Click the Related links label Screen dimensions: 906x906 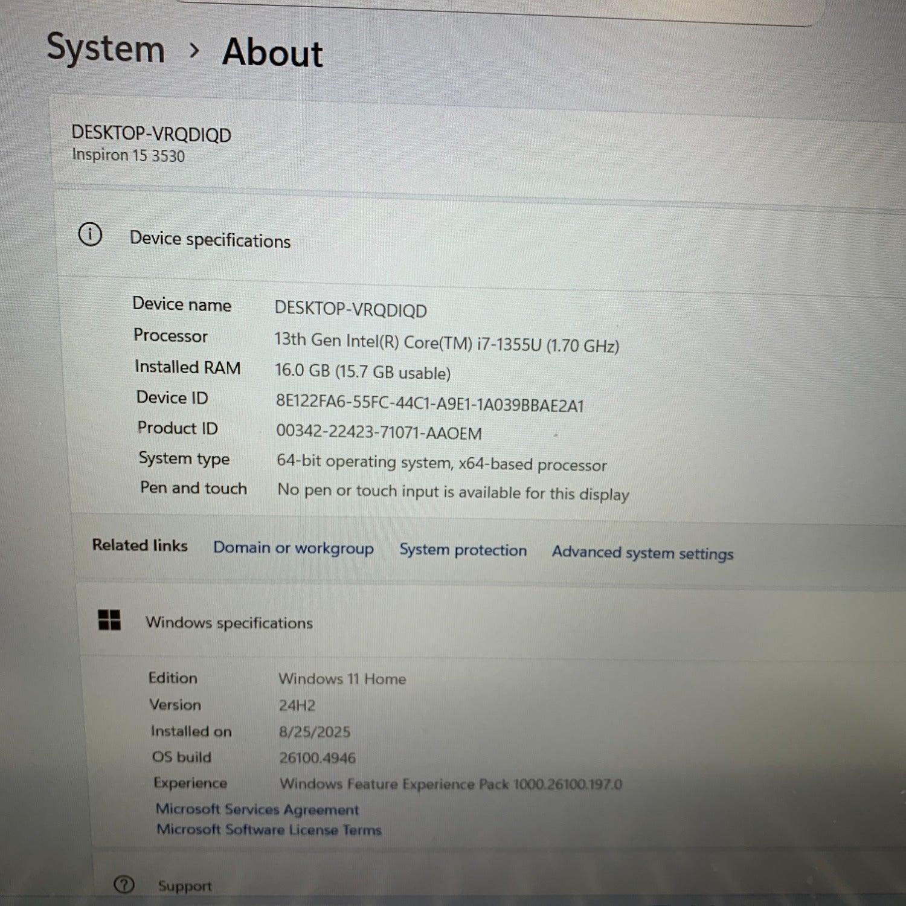(x=140, y=545)
